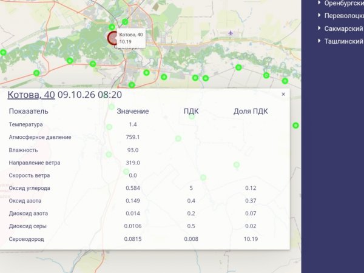Expand the Ташлинский district

click(x=320, y=41)
